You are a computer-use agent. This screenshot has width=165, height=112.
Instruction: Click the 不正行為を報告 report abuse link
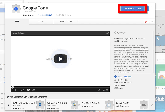[125, 76]
